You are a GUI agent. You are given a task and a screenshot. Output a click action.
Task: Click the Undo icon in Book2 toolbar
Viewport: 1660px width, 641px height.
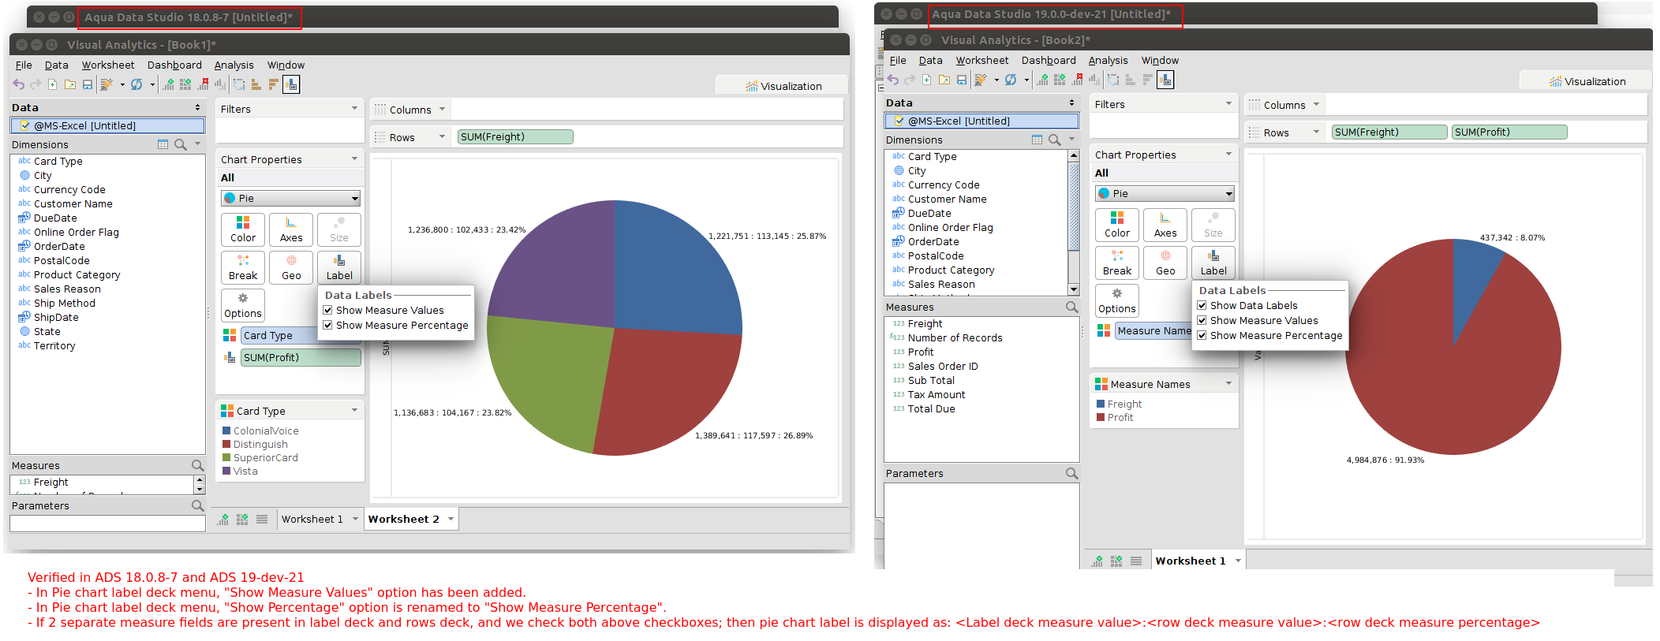(893, 80)
